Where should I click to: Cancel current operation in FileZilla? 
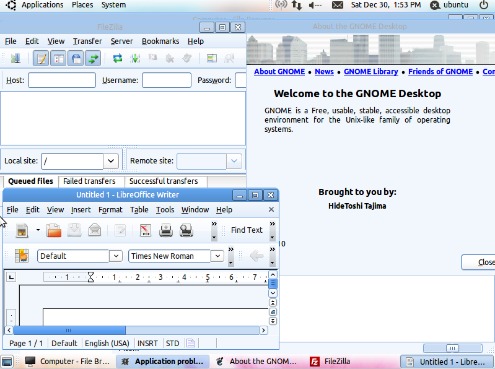pyautogui.click(x=153, y=58)
